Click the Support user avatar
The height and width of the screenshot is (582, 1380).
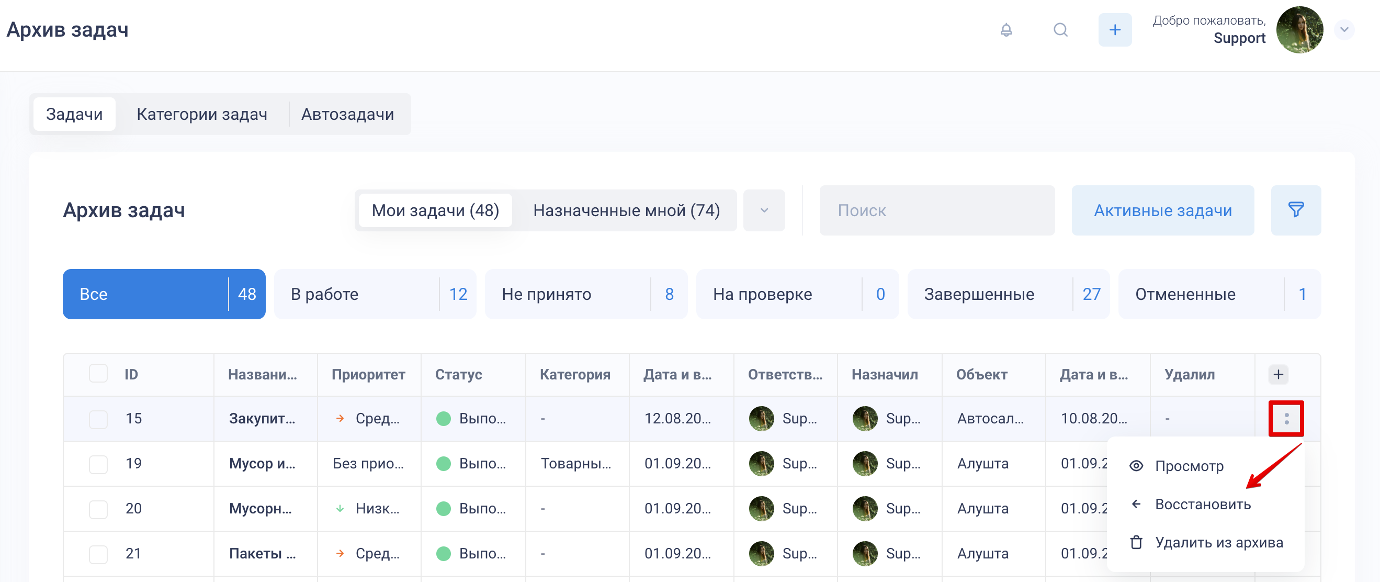pos(1299,30)
